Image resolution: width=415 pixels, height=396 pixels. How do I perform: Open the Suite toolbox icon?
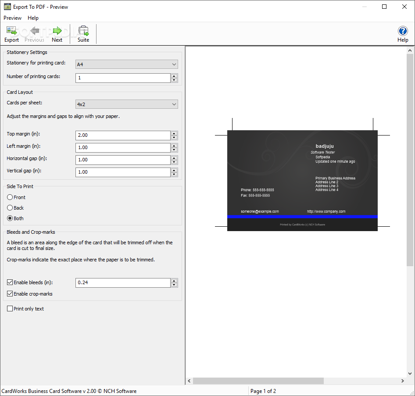click(83, 31)
